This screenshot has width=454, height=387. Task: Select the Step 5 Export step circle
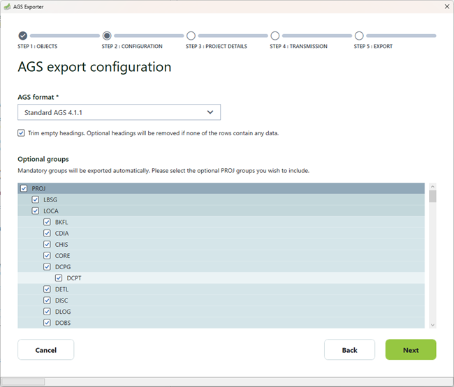point(359,36)
